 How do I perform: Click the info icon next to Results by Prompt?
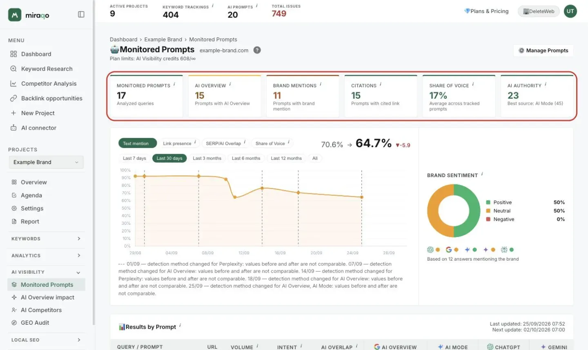click(180, 325)
